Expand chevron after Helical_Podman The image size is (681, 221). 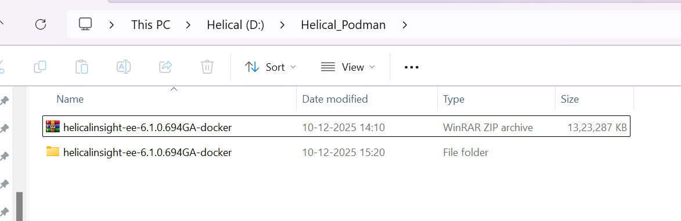coord(405,25)
